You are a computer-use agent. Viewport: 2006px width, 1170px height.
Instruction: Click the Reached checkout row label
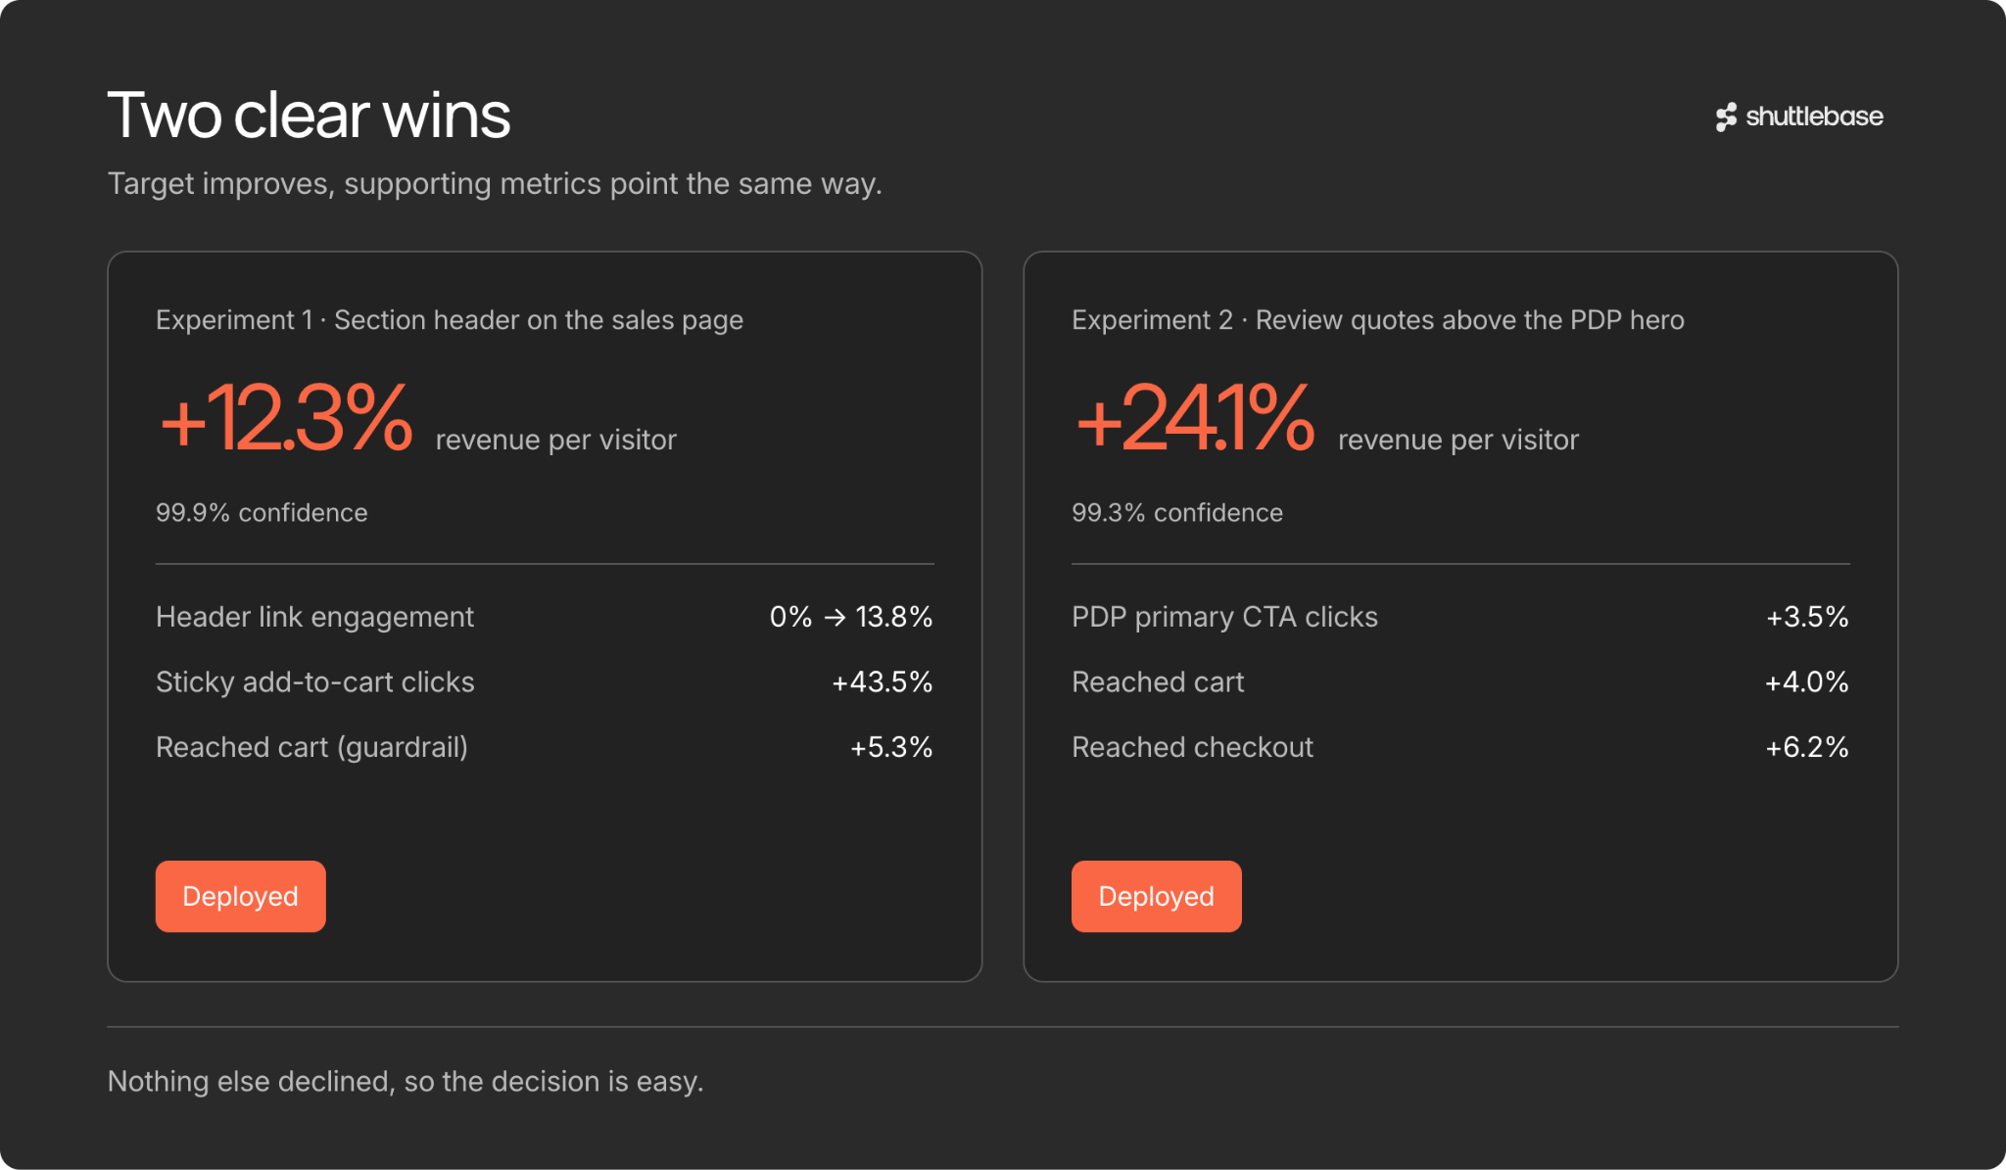click(1192, 747)
